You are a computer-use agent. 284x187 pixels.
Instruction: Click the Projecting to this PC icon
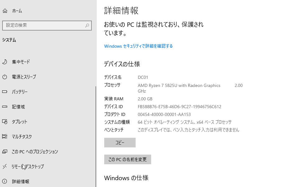click(x=5, y=151)
